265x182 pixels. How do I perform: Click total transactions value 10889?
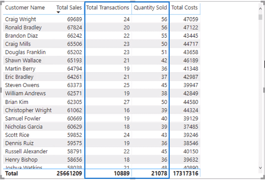[122, 174]
